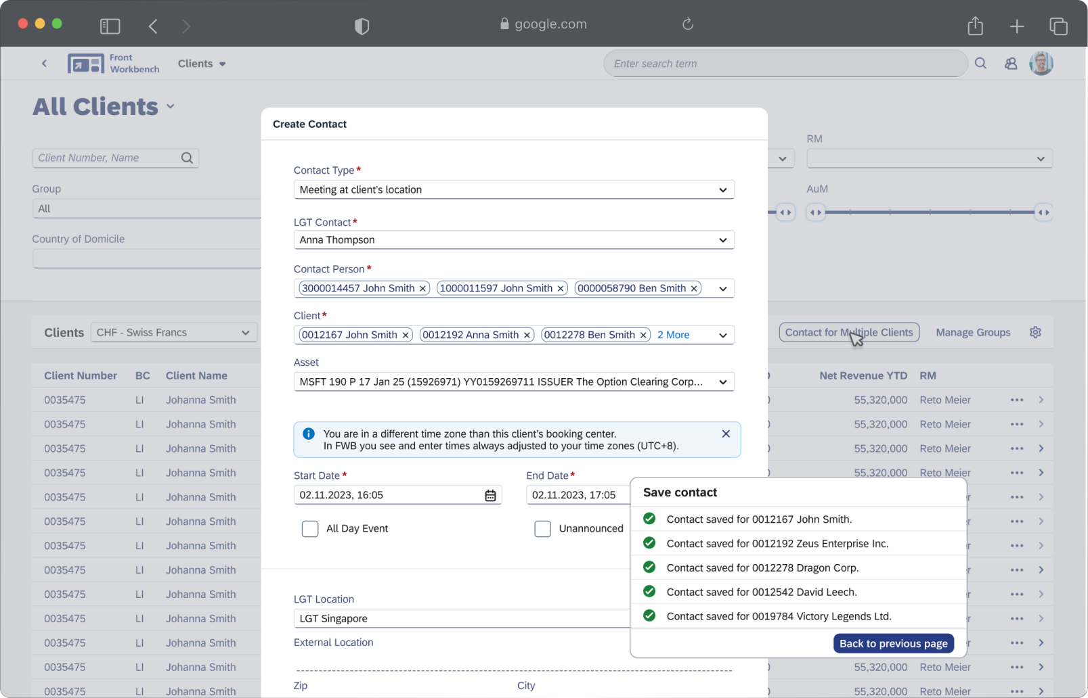Open the user profile avatar
Viewport: 1088px width, 698px height.
tap(1041, 64)
